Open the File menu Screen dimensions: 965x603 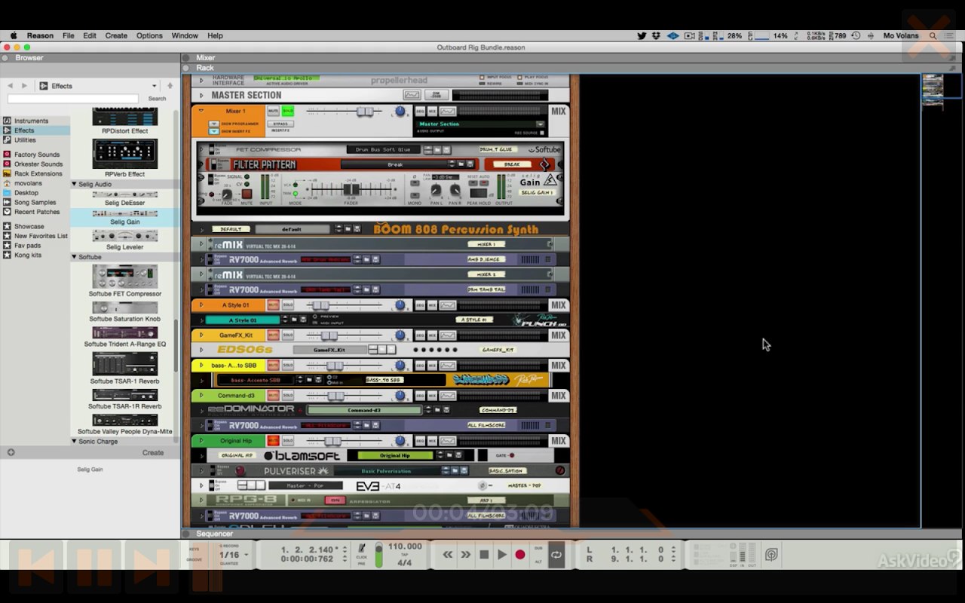68,35
